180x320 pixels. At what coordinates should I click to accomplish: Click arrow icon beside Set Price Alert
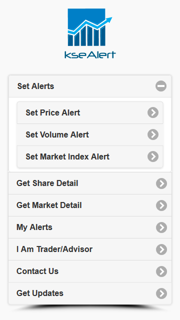(153, 112)
